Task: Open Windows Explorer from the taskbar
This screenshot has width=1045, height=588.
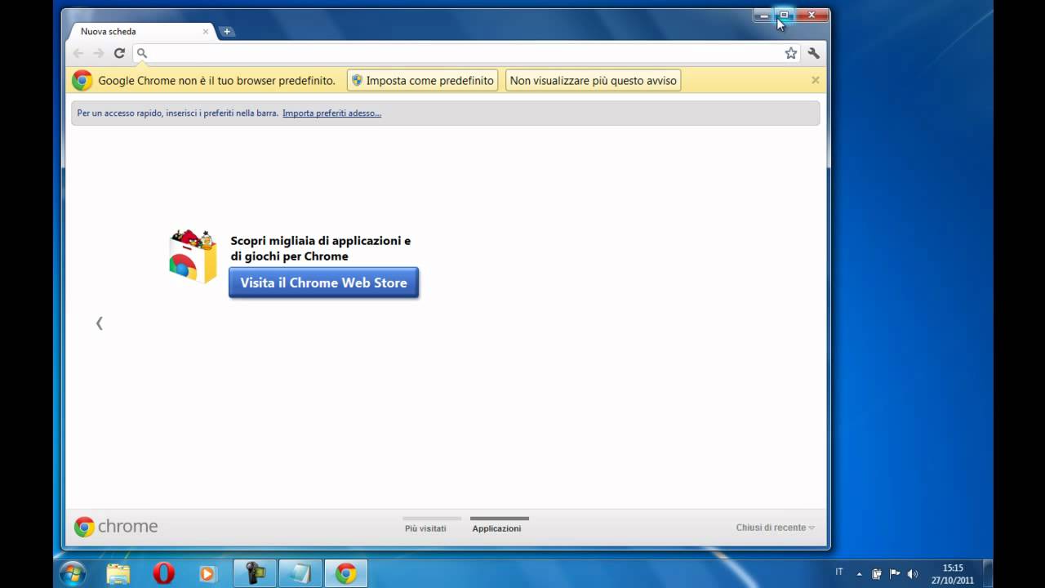Action: click(x=118, y=573)
